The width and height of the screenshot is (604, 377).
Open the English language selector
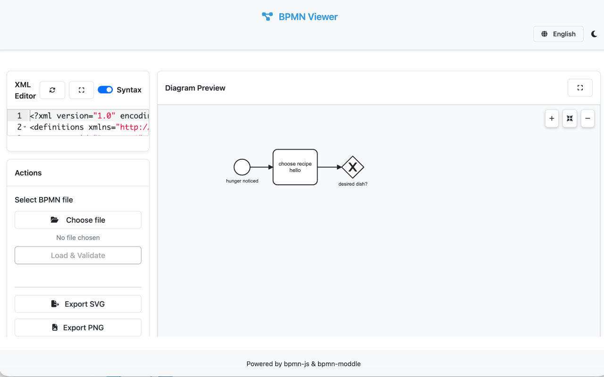558,34
